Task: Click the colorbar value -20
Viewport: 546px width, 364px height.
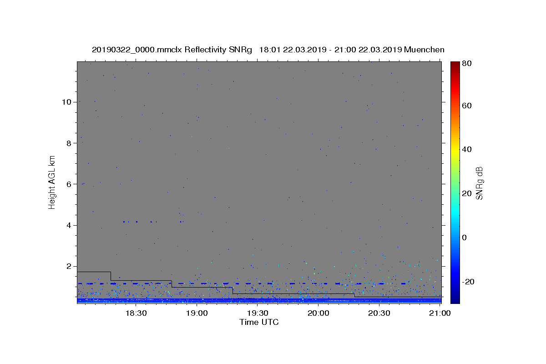Action: tap(468, 282)
